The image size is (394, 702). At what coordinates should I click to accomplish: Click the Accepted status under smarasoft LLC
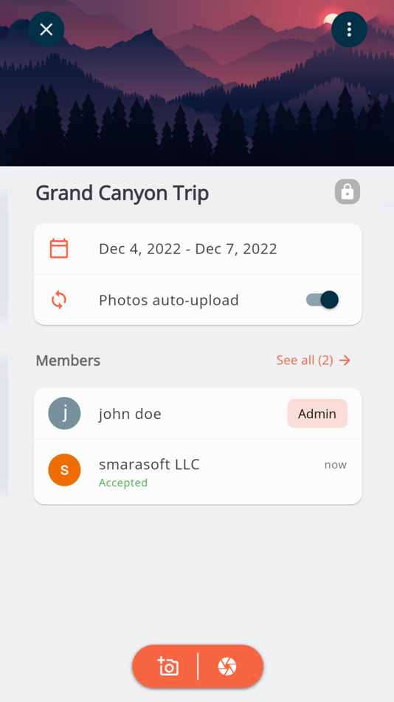pos(123,483)
